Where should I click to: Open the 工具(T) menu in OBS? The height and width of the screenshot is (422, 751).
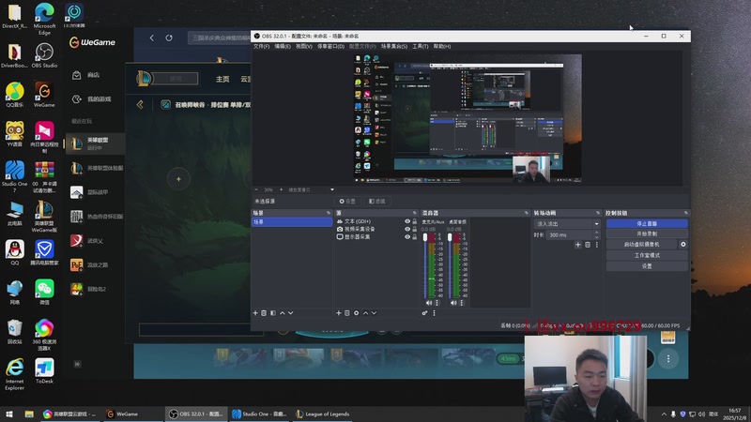pos(421,46)
